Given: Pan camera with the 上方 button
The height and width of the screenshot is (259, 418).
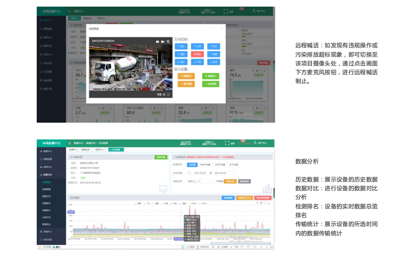Looking at the screenshot, I should [198, 46].
